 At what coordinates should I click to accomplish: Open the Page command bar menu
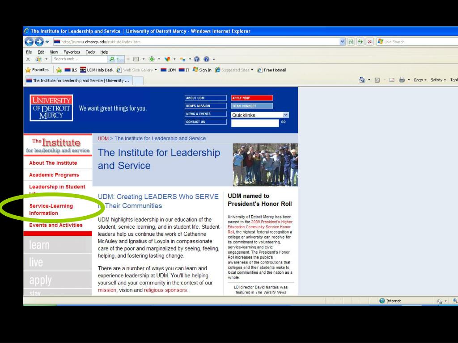(x=420, y=80)
